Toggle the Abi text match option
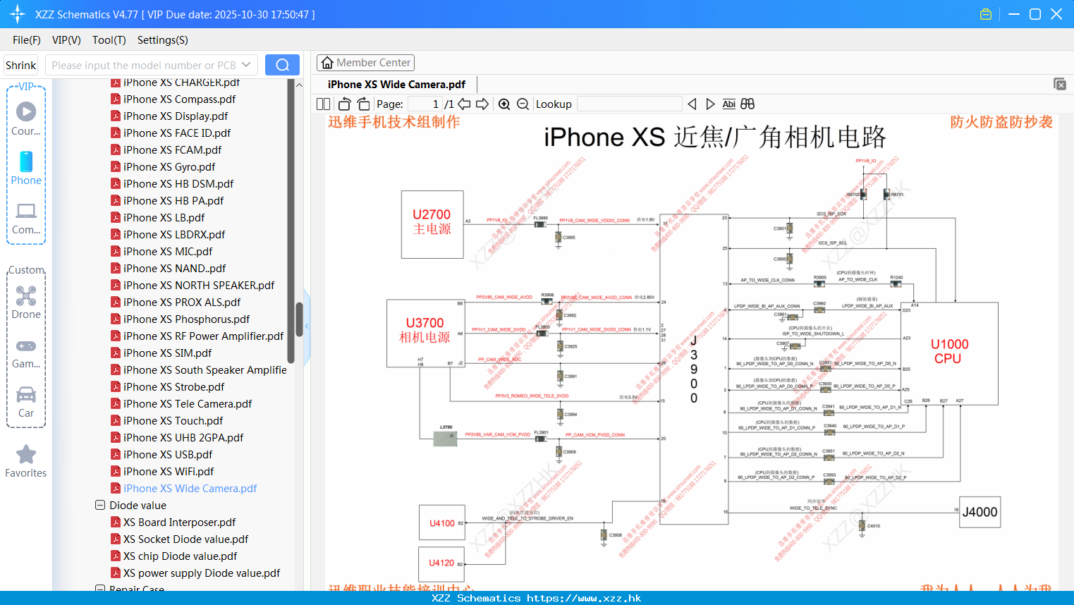This screenshot has width=1074, height=605. (728, 104)
